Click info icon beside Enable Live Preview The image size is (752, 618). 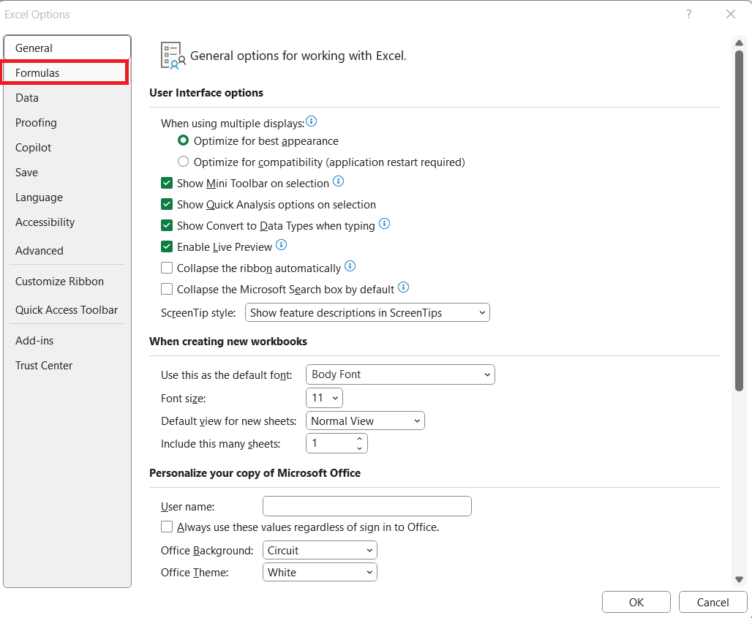coord(281,245)
